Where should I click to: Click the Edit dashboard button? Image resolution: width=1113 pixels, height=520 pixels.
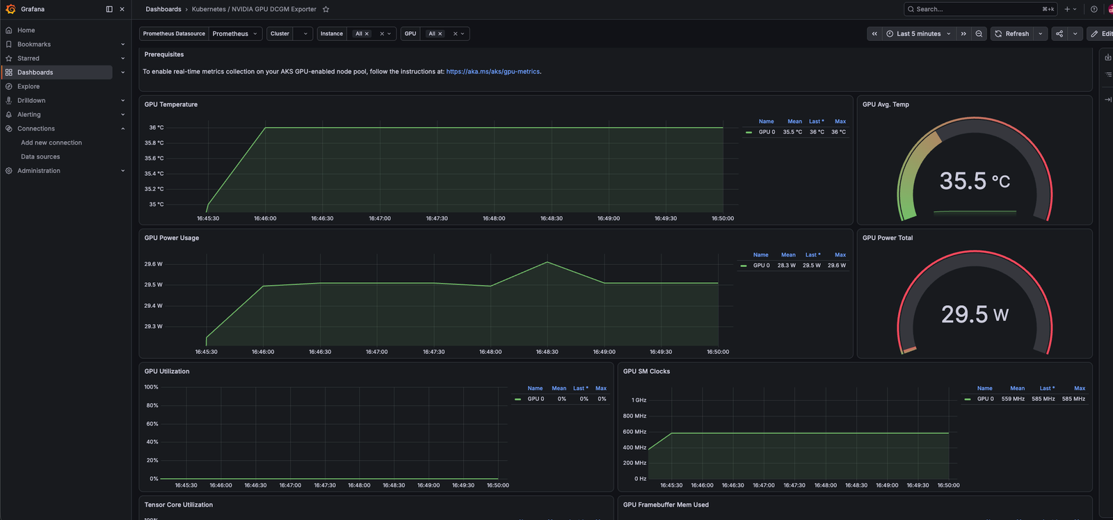pyautogui.click(x=1100, y=33)
